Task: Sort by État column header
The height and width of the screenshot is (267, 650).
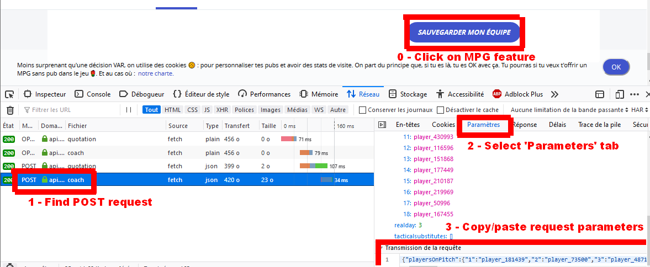Action: [9, 126]
